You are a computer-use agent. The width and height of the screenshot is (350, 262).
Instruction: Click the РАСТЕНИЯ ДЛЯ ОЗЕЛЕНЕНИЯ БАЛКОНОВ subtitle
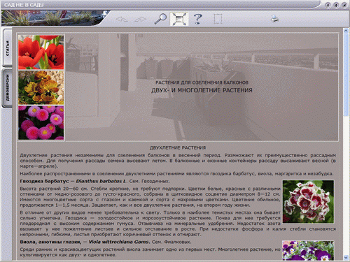[202, 82]
